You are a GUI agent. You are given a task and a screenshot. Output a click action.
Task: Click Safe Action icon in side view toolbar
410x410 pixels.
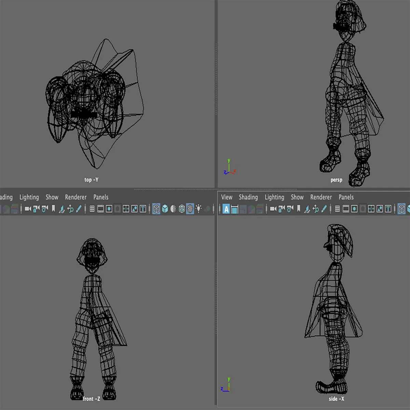[380, 208]
